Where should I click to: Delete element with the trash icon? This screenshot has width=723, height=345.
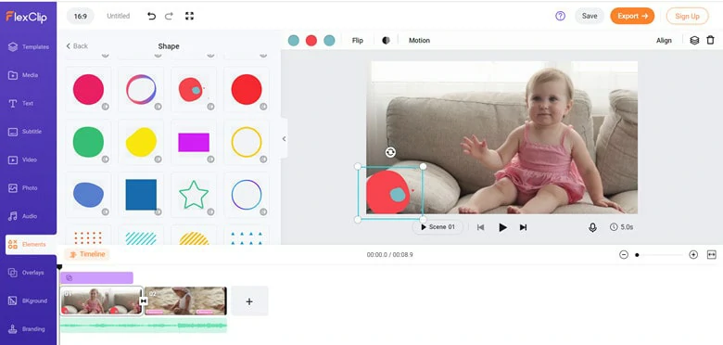710,41
